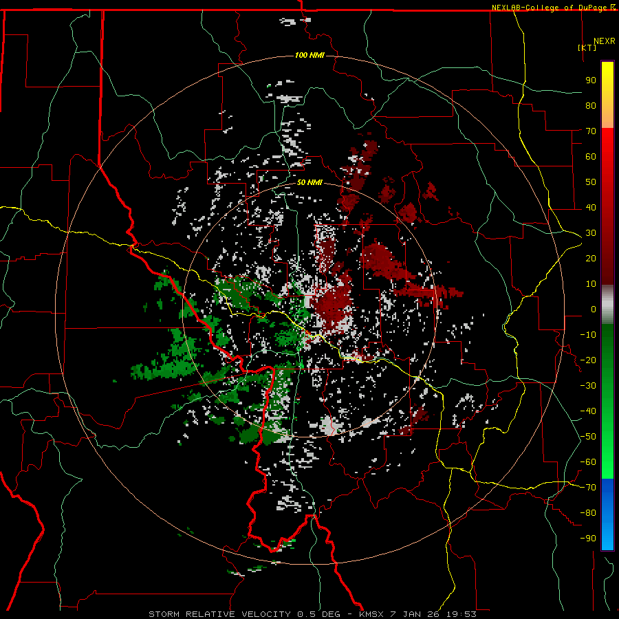The image size is (619, 619).
Task: Click the -60 value on velocity scale
Action: coord(588,462)
